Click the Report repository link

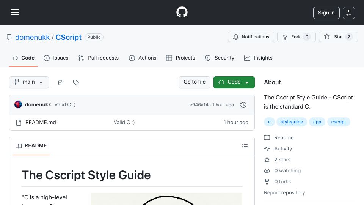tap(284, 193)
